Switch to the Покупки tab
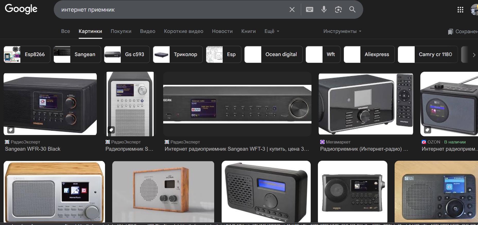 click(x=121, y=31)
